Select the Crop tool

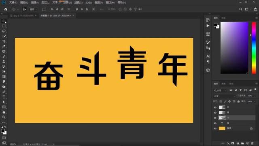coord(4,41)
